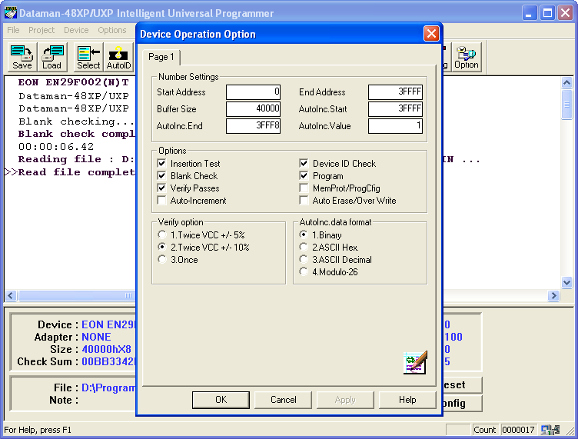The height and width of the screenshot is (439, 578).
Task: Switch to the Page 1 tab
Action: [x=161, y=58]
